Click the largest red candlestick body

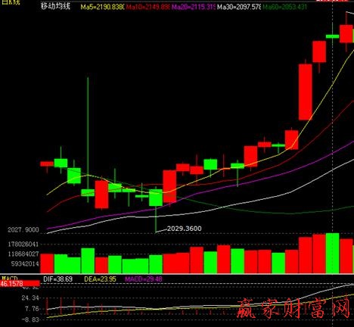pos(306,92)
